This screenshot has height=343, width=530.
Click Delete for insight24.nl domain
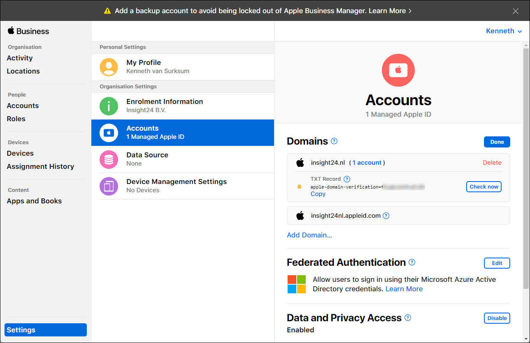tap(492, 163)
